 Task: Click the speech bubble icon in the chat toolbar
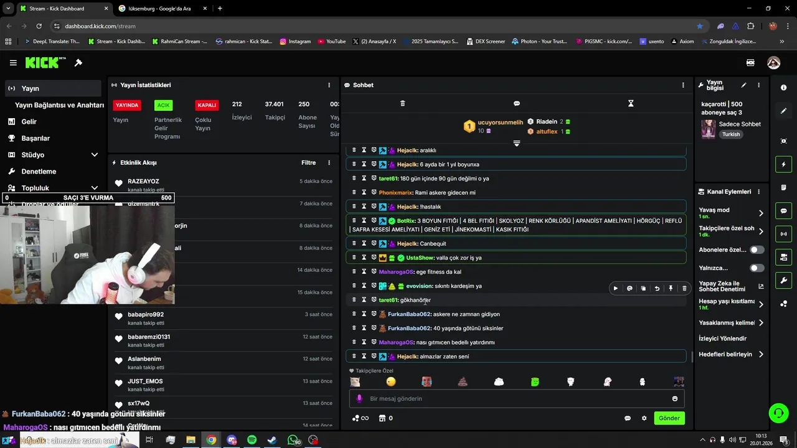(516, 103)
